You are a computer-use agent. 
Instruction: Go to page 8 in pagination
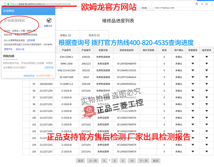click(114, 161)
